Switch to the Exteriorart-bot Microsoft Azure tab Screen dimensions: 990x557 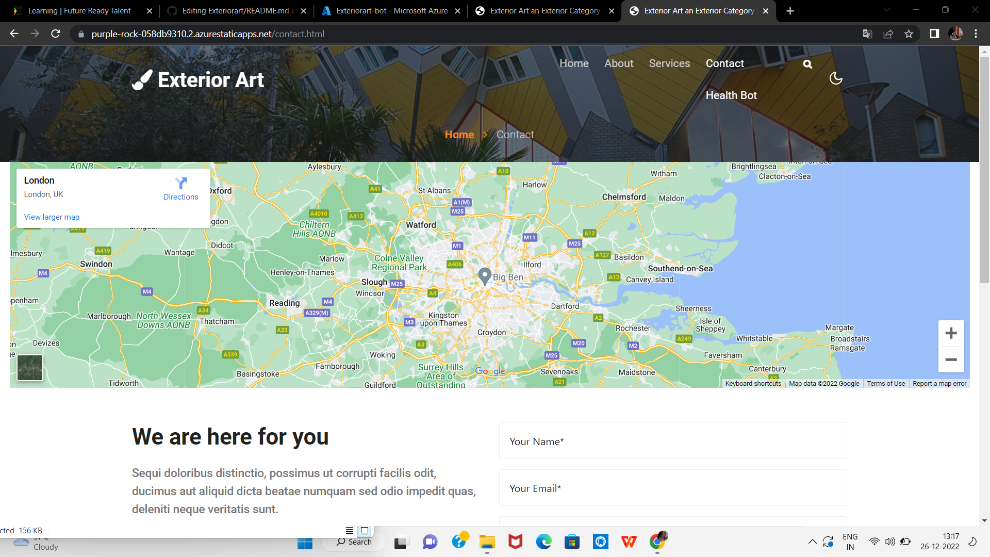point(391,11)
